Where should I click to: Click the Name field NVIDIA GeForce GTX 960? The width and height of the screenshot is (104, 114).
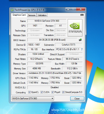(x=47, y=21)
